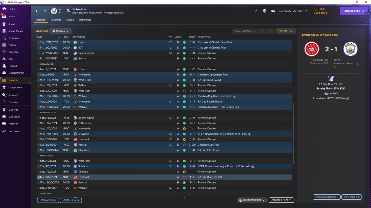
Task: Select Schedule in the sidebar
Action: click(13, 81)
